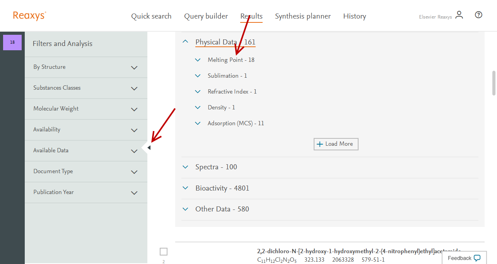Click the Load More button
Screen dimensions: 497x264
pyautogui.click(x=336, y=144)
